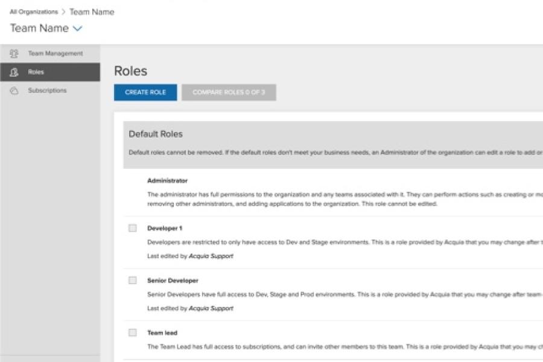Screen dimensions: 543x362
Task: Follow the All Organizations breadcrumb link
Action: (34, 12)
